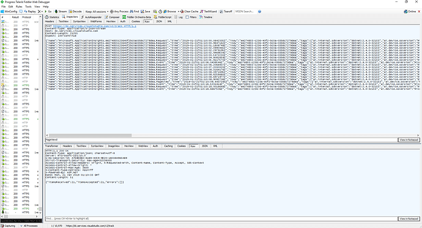
Task: Click the request View in Notepad button
Action: click(x=409, y=140)
